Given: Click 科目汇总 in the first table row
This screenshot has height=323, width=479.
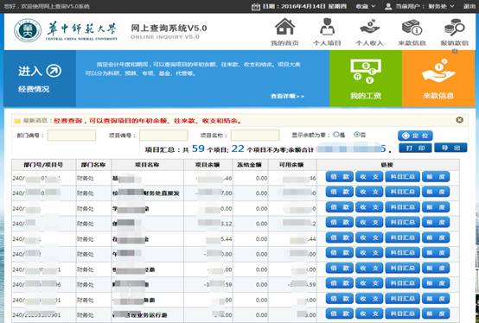Looking at the screenshot, I should [402, 176].
